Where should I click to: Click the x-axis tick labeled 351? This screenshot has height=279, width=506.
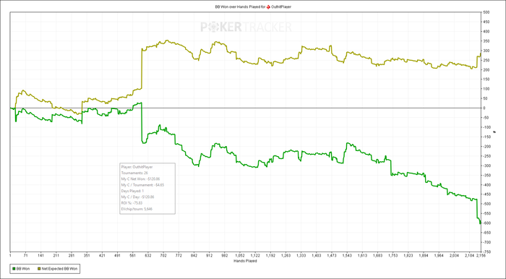[87, 255]
